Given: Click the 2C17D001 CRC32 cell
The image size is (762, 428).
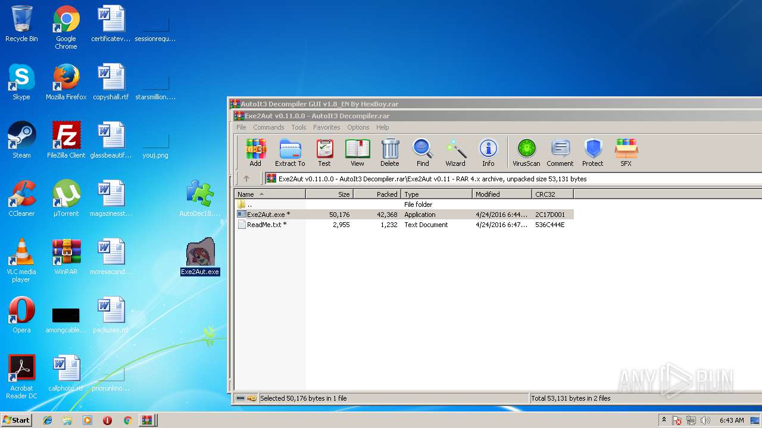Looking at the screenshot, I should (550, 215).
